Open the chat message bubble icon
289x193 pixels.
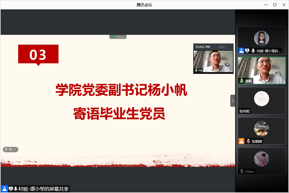point(11,149)
